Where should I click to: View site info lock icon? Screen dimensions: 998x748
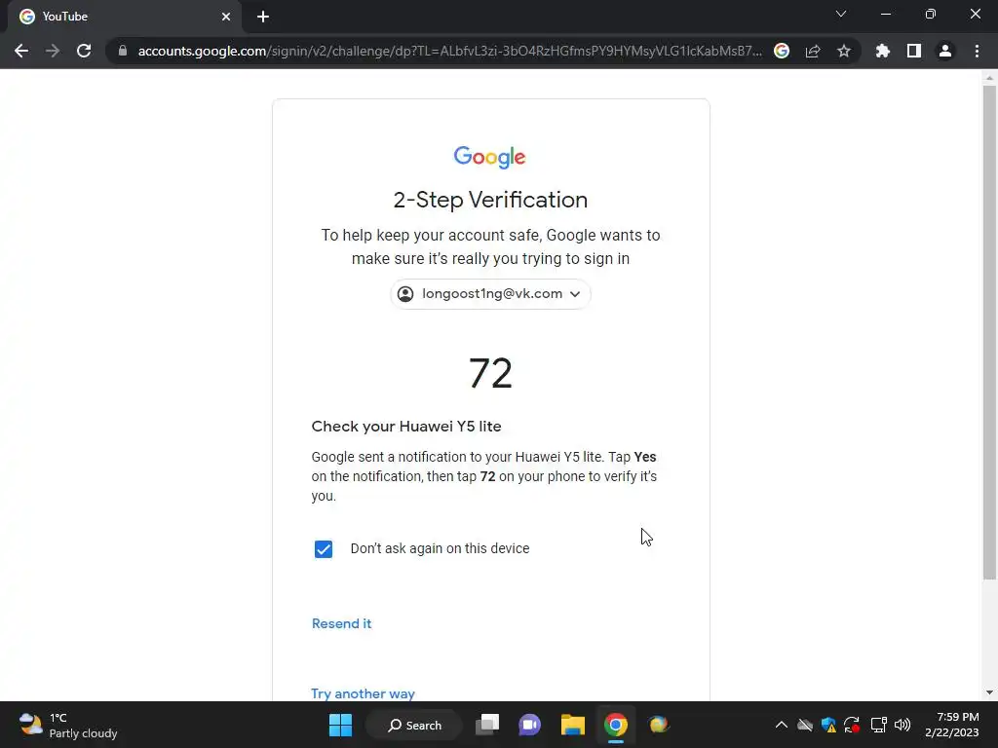(x=123, y=51)
